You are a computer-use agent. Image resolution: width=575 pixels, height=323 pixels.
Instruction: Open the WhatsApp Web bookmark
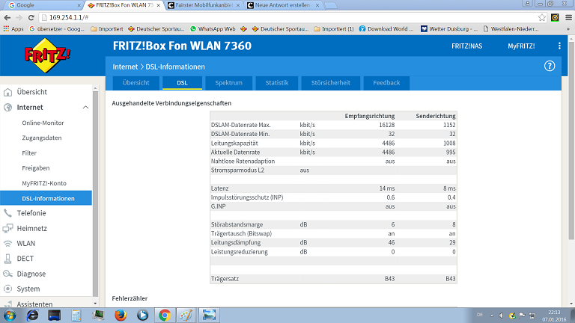pos(212,29)
